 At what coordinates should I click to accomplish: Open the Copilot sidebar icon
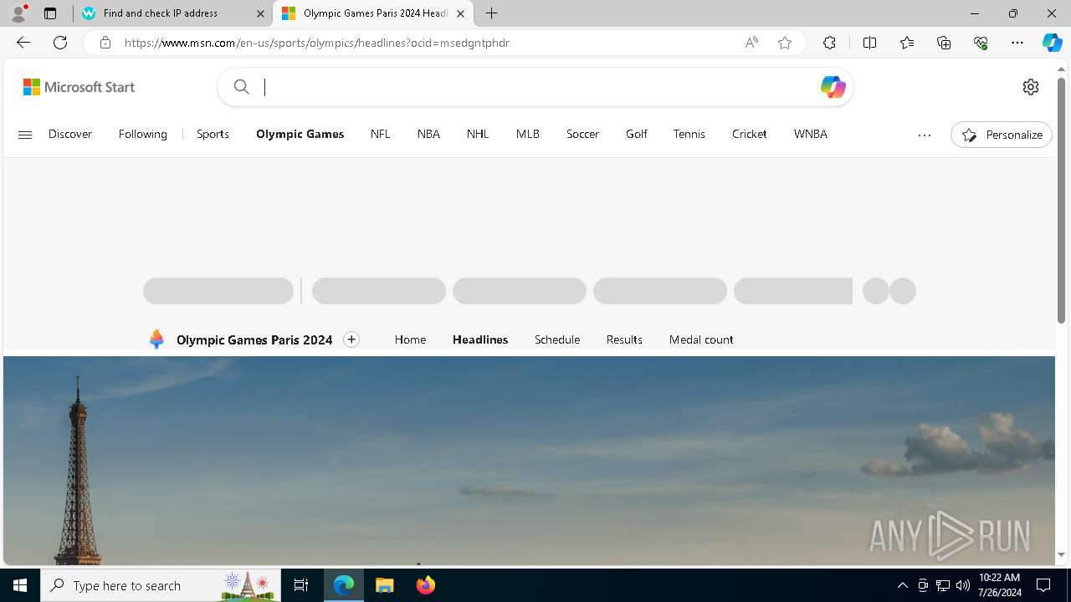pyautogui.click(x=1052, y=43)
